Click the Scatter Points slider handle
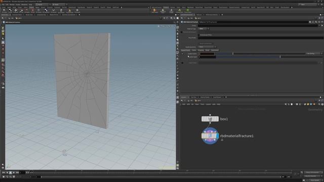324x182 pixels. (233, 54)
